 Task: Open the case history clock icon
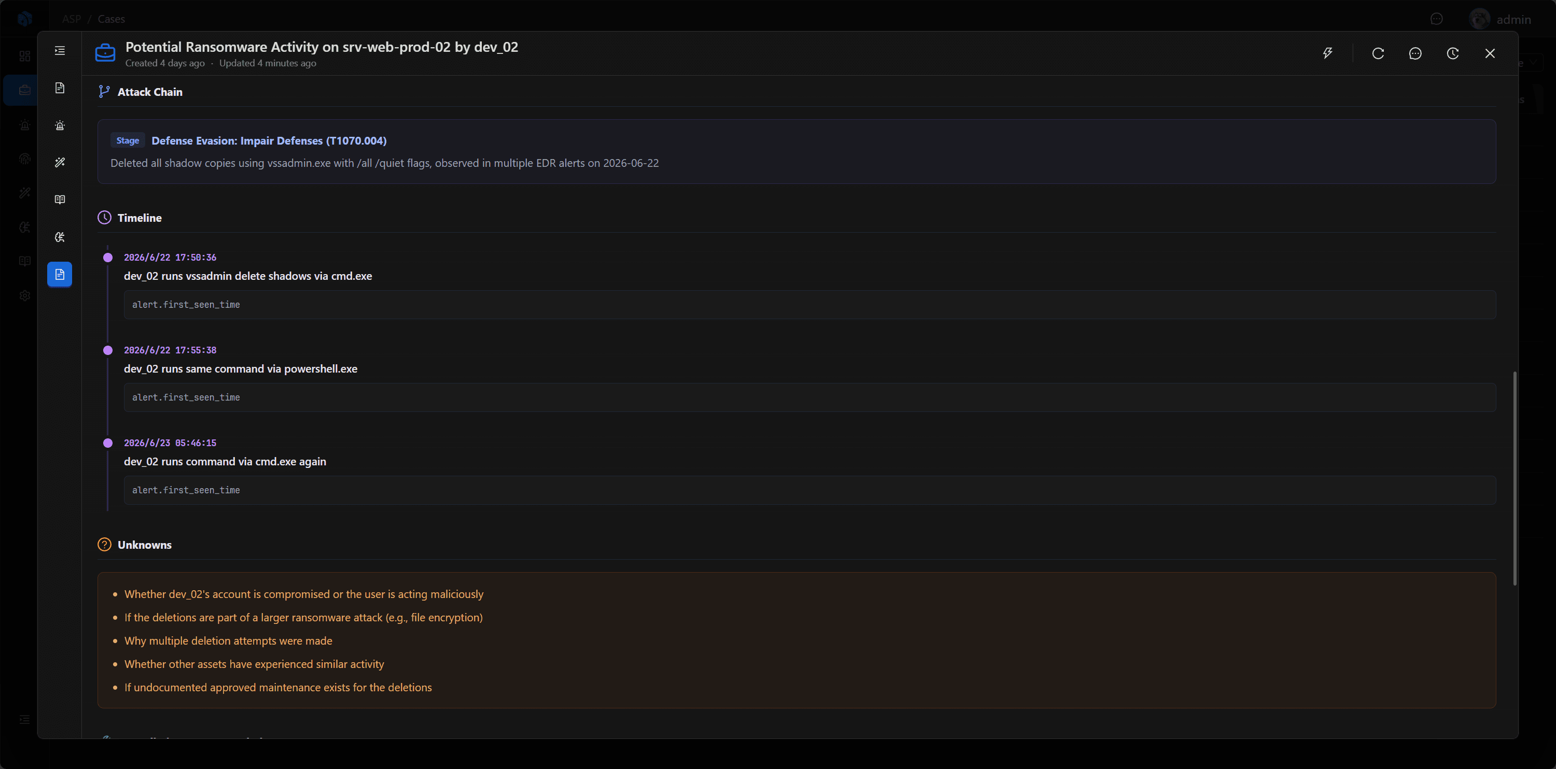pyautogui.click(x=1453, y=53)
